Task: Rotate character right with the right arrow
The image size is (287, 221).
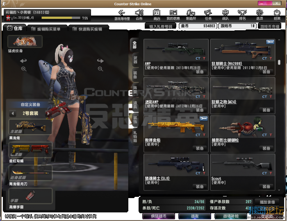Action: pyautogui.click(x=100, y=61)
